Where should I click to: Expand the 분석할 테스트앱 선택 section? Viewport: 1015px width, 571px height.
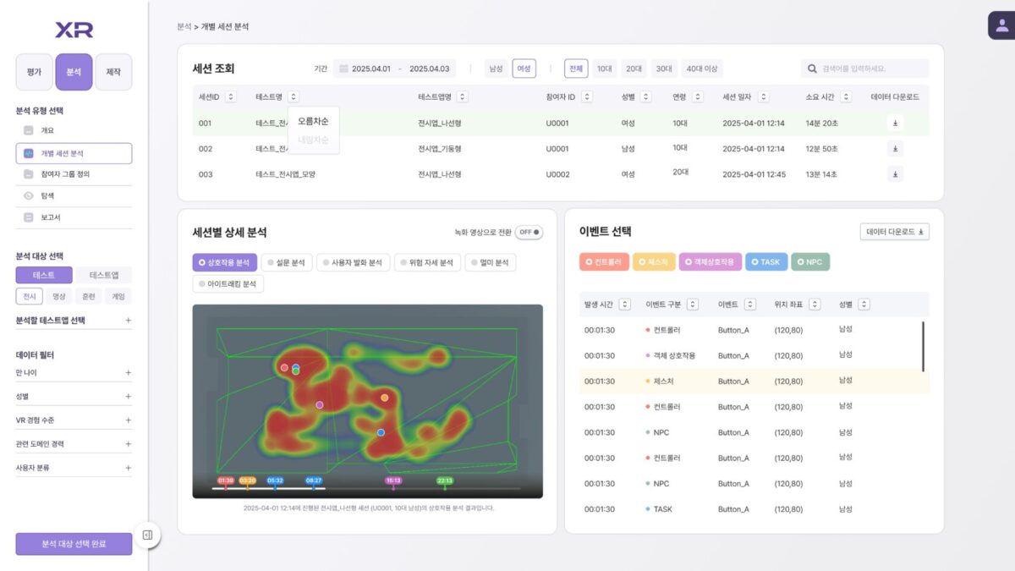[x=129, y=321]
